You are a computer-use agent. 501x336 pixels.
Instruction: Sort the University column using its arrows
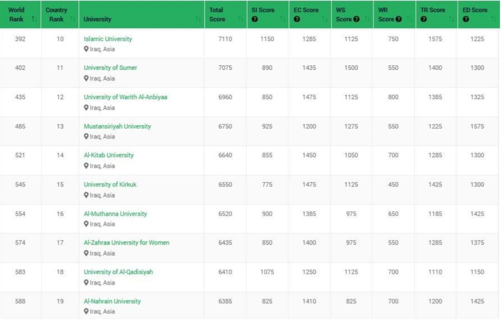point(198,19)
